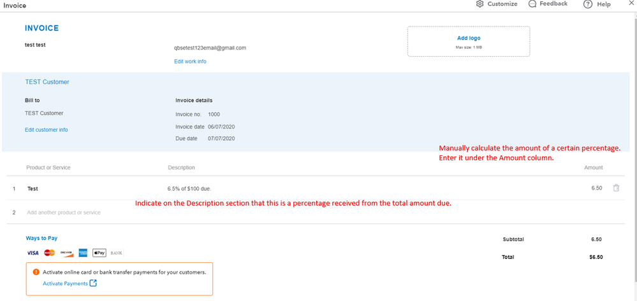Open Edit work info link
637x301 pixels.
pos(190,61)
